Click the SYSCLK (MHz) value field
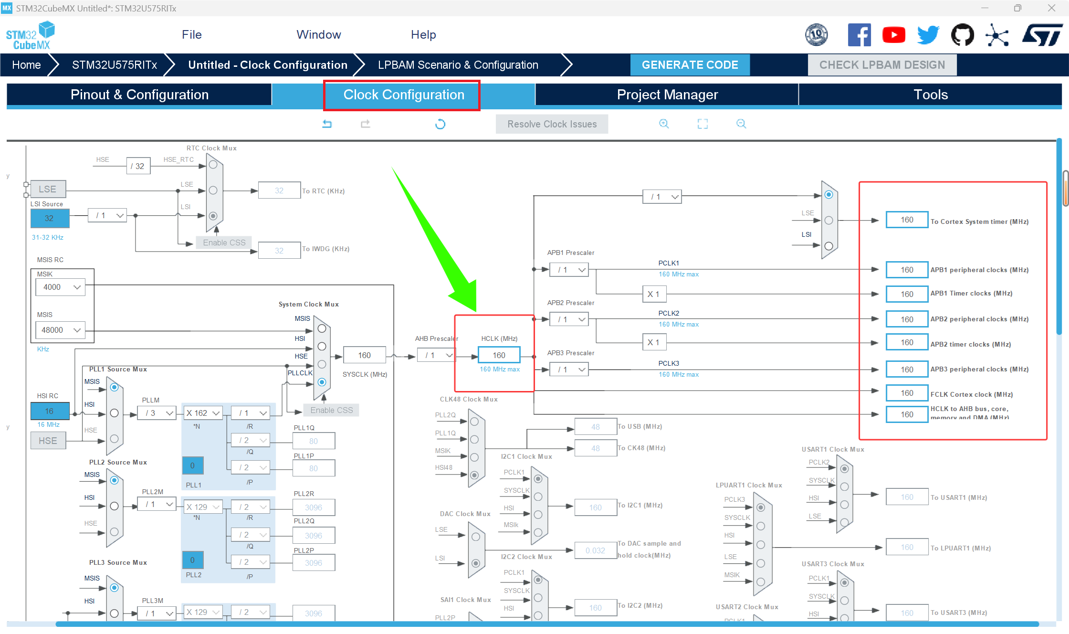This screenshot has height=634, width=1069. pyautogui.click(x=364, y=355)
